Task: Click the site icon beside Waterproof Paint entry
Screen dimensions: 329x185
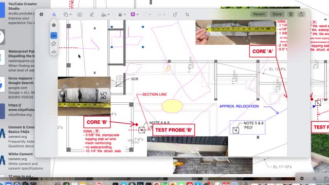Action: tap(2, 58)
